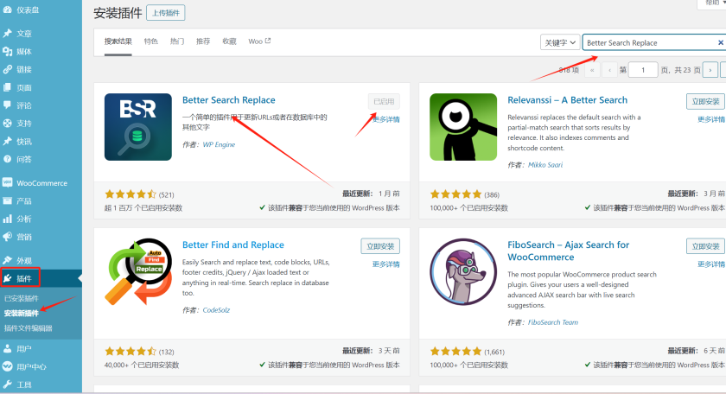
Task: Open the 营销 megaphone icon in sidebar
Action: click(x=8, y=237)
